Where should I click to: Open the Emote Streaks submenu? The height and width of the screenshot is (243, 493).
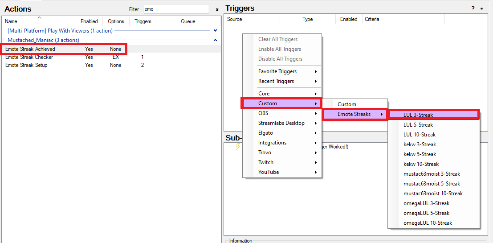pyautogui.click(x=355, y=114)
